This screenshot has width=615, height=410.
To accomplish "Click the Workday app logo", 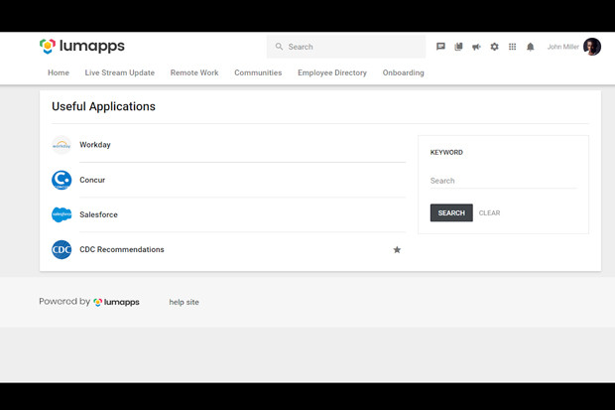I will (x=61, y=145).
